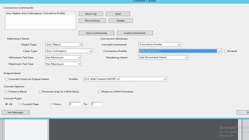The width and height of the screenshot is (249, 140).
Task: Click Save Commands
Action: 96,33
